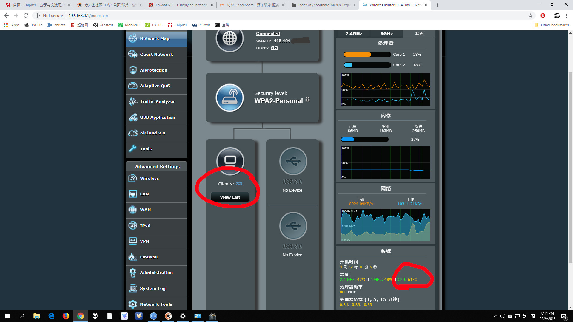Click the DDNS GO link
Viewport: 573px width, 322px height.
(274, 48)
